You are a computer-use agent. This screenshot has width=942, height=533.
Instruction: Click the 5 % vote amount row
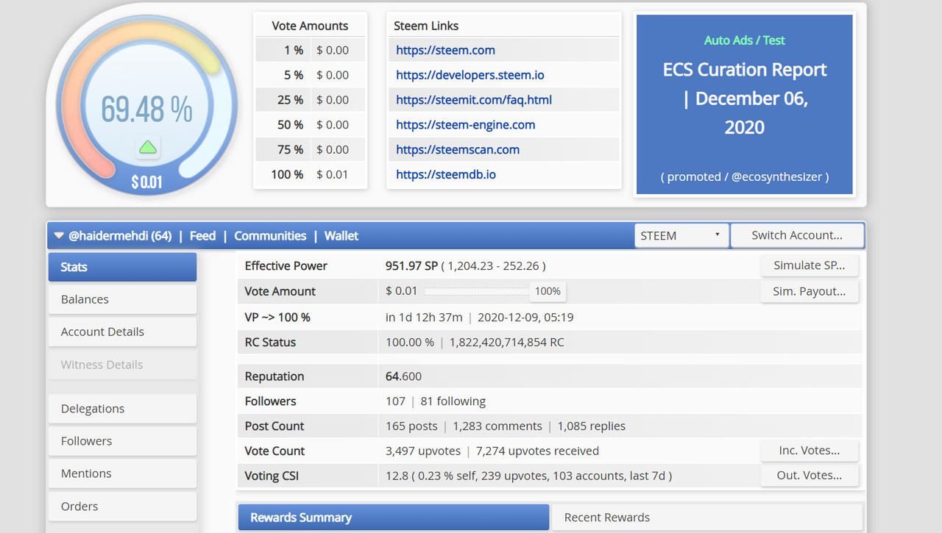(x=310, y=75)
